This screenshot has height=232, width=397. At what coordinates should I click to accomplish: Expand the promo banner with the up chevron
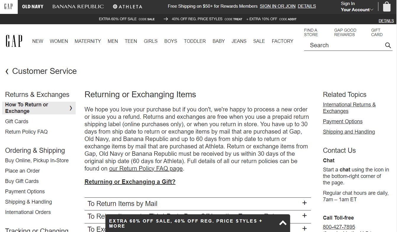283,223
